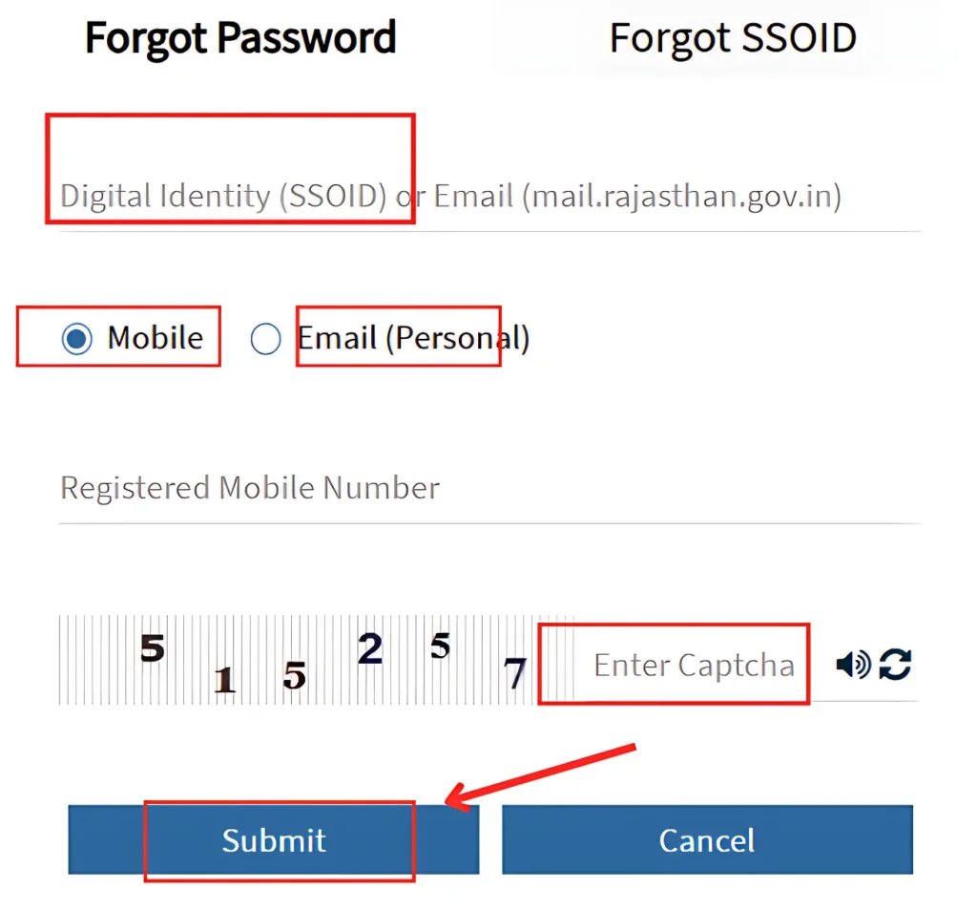Switch recovery option back to Mobile
Viewport: 977px width, 911px height.
75,337
